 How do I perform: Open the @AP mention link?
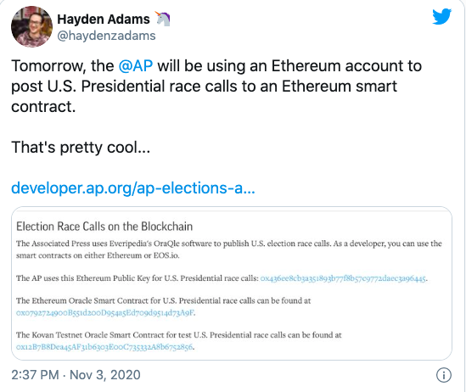[136, 65]
